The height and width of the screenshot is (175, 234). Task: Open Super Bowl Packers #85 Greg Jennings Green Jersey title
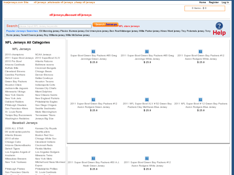pyautogui.click(x=94, y=57)
